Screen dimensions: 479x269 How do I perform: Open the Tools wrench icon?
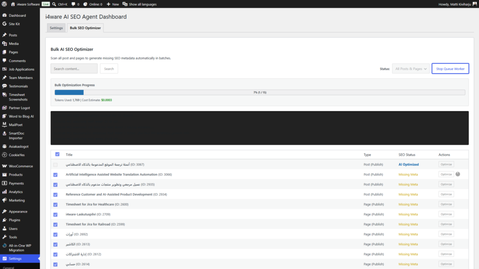(x=5, y=237)
